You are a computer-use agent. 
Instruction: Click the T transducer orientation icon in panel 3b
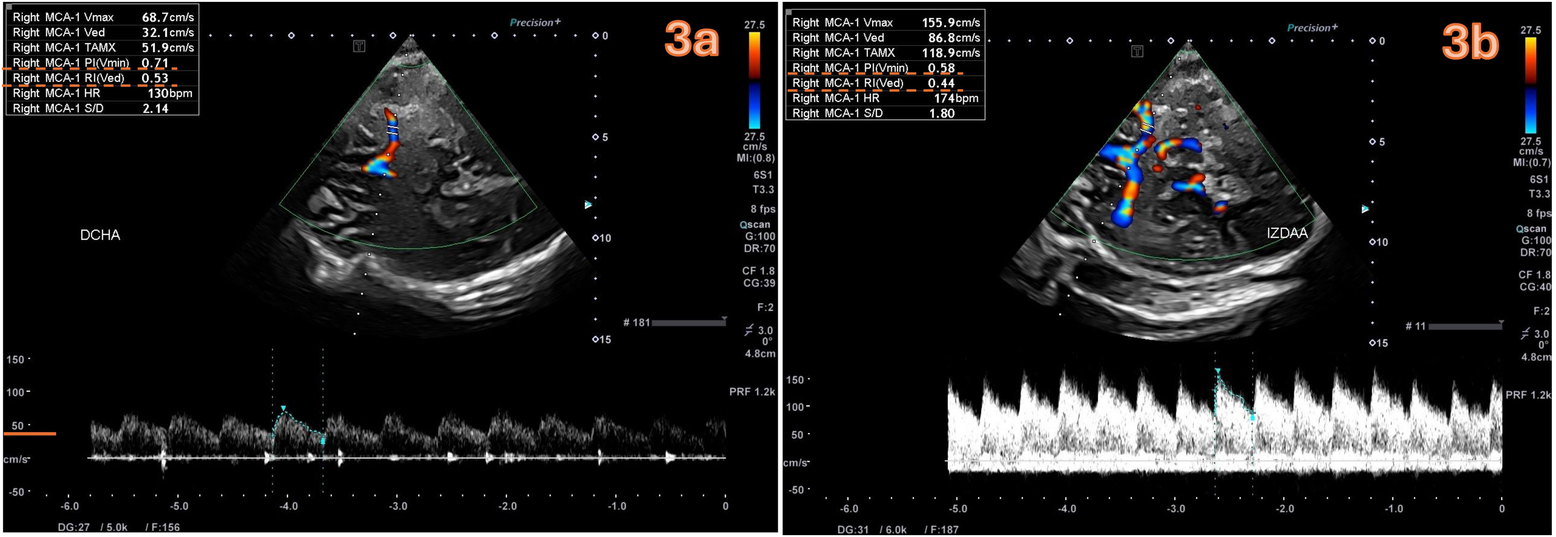tap(1137, 51)
